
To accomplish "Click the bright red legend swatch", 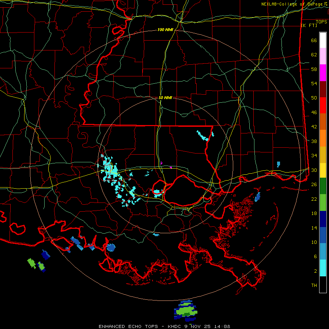I will [x=323, y=106].
